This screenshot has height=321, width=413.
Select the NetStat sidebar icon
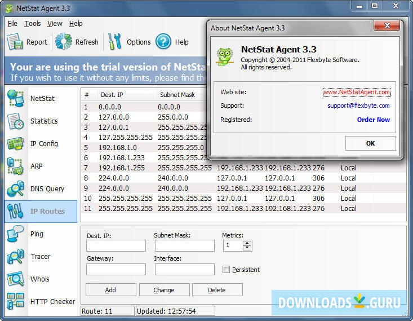coord(16,98)
